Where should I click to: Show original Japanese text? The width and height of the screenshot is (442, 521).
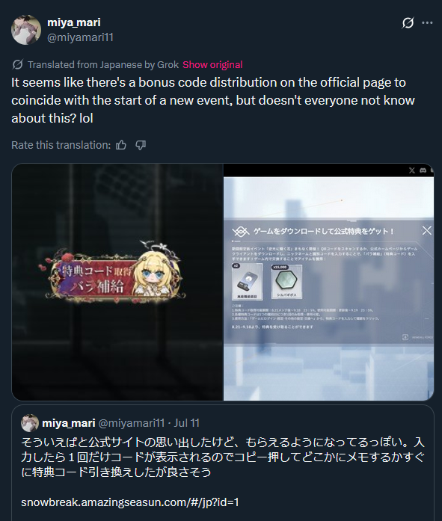pos(212,64)
